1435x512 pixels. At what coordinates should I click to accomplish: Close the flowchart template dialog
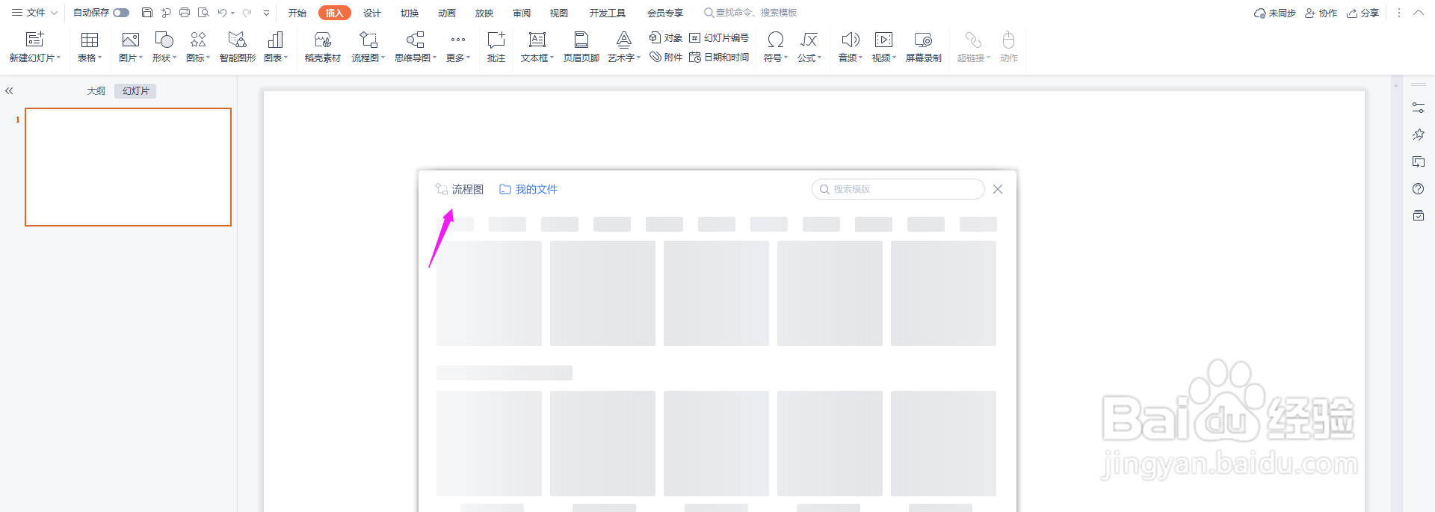[x=998, y=189]
